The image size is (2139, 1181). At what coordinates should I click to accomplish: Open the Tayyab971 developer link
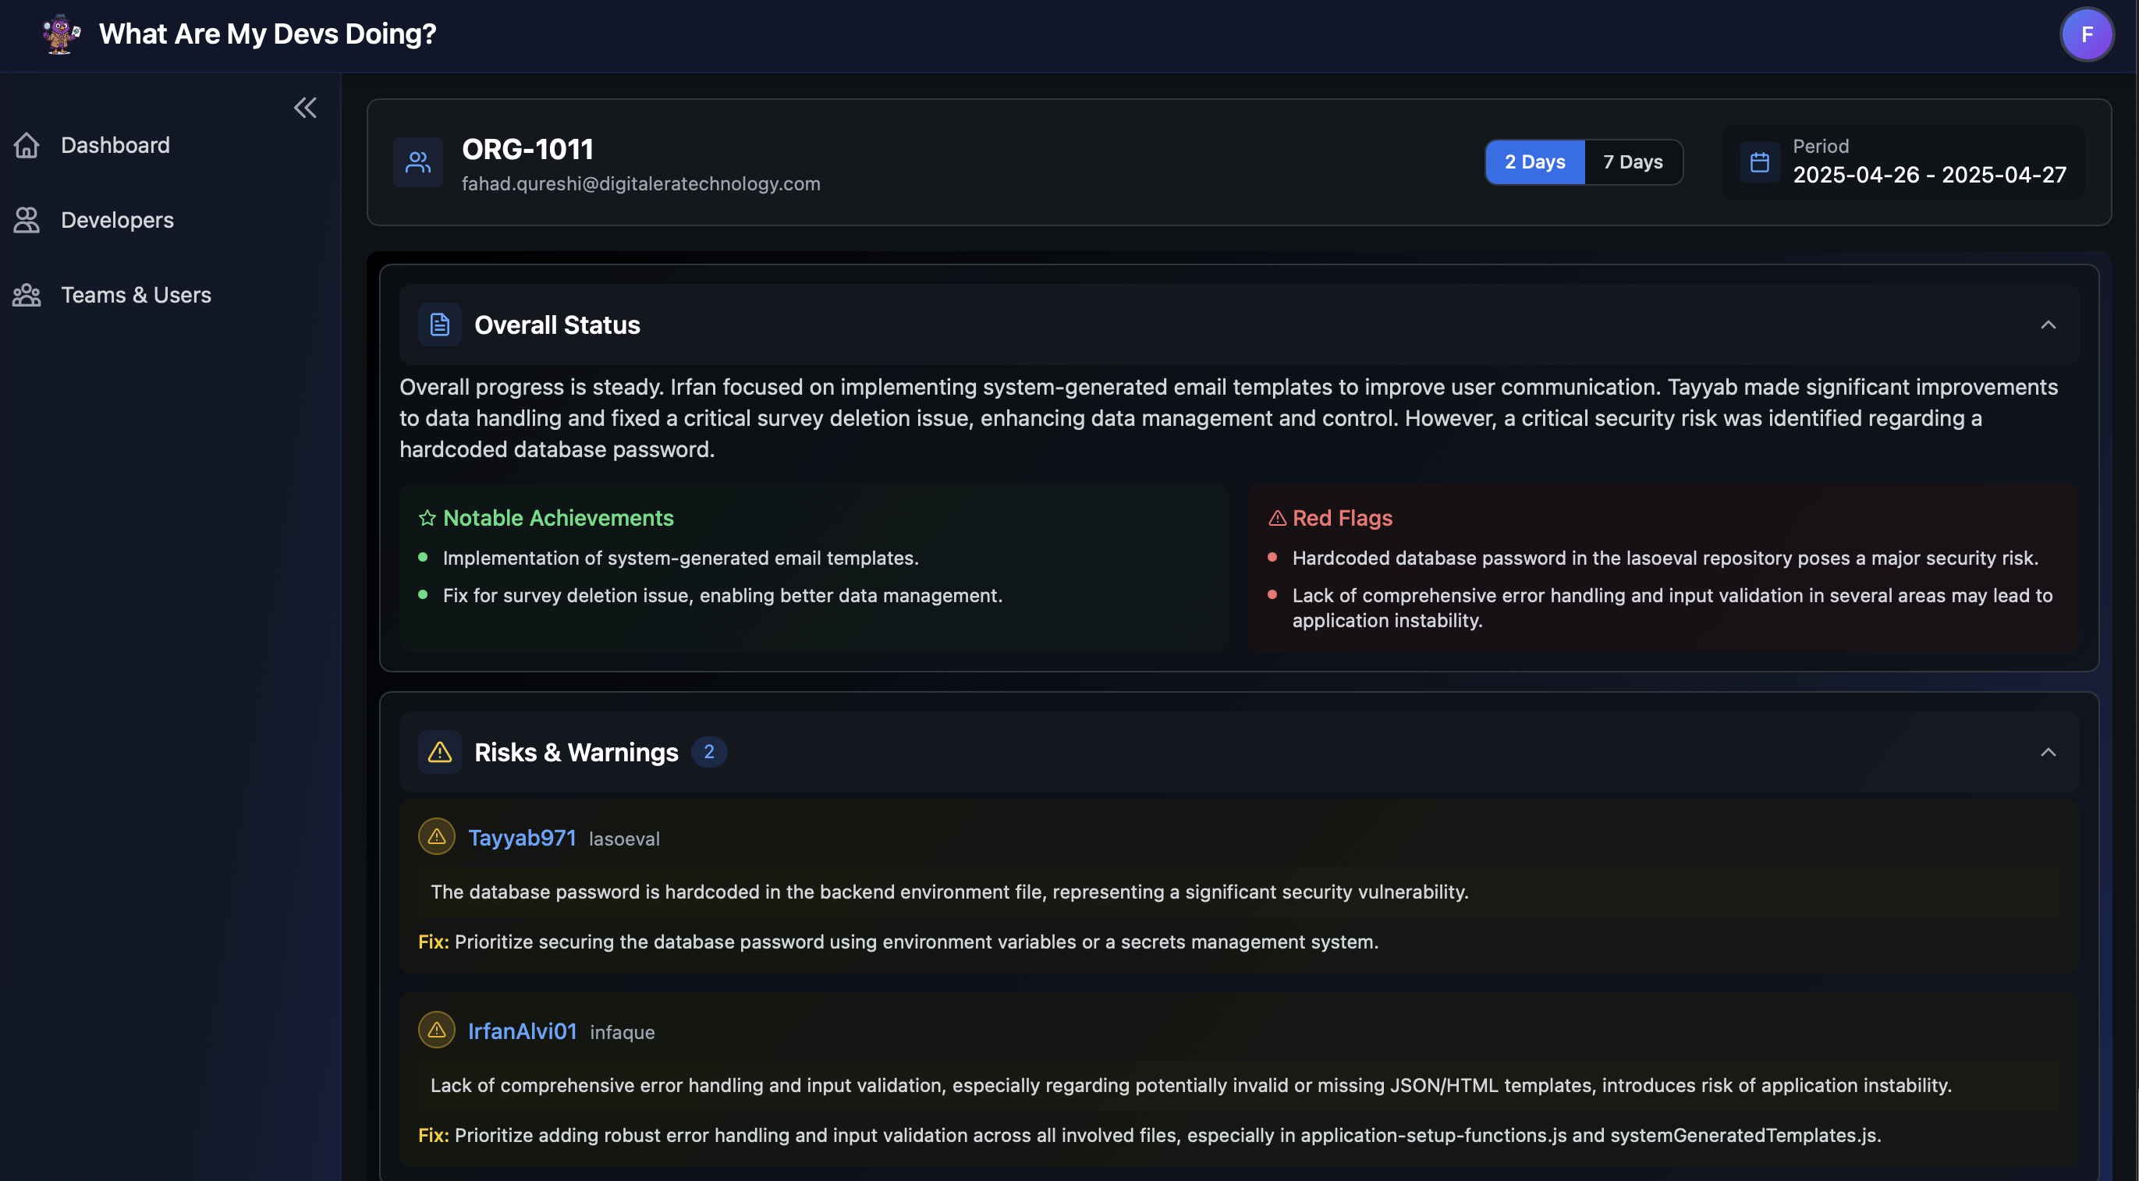point(523,838)
